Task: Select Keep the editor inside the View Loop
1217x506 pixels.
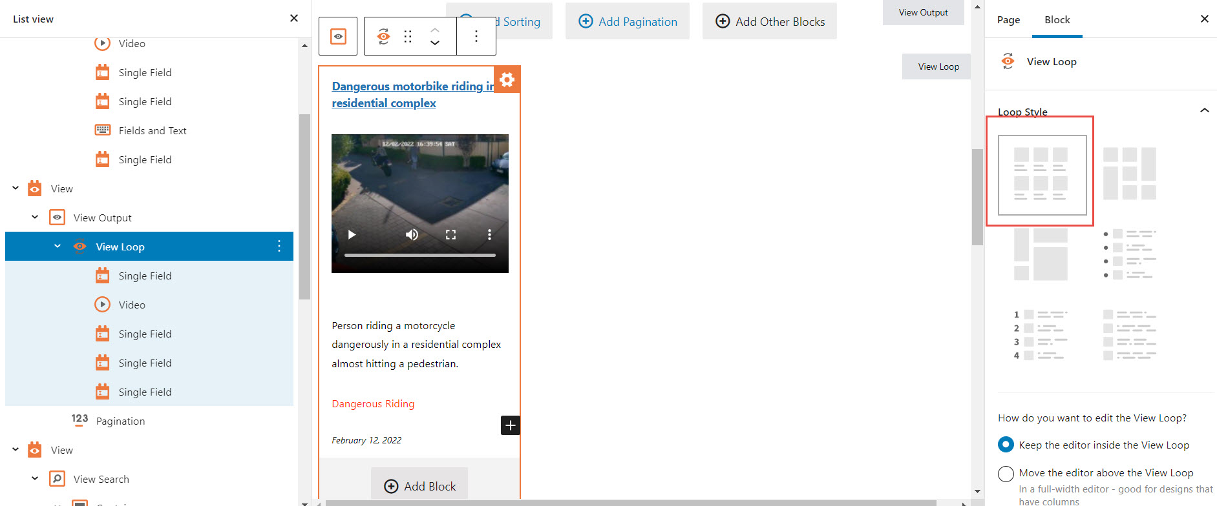Action: pyautogui.click(x=1006, y=445)
